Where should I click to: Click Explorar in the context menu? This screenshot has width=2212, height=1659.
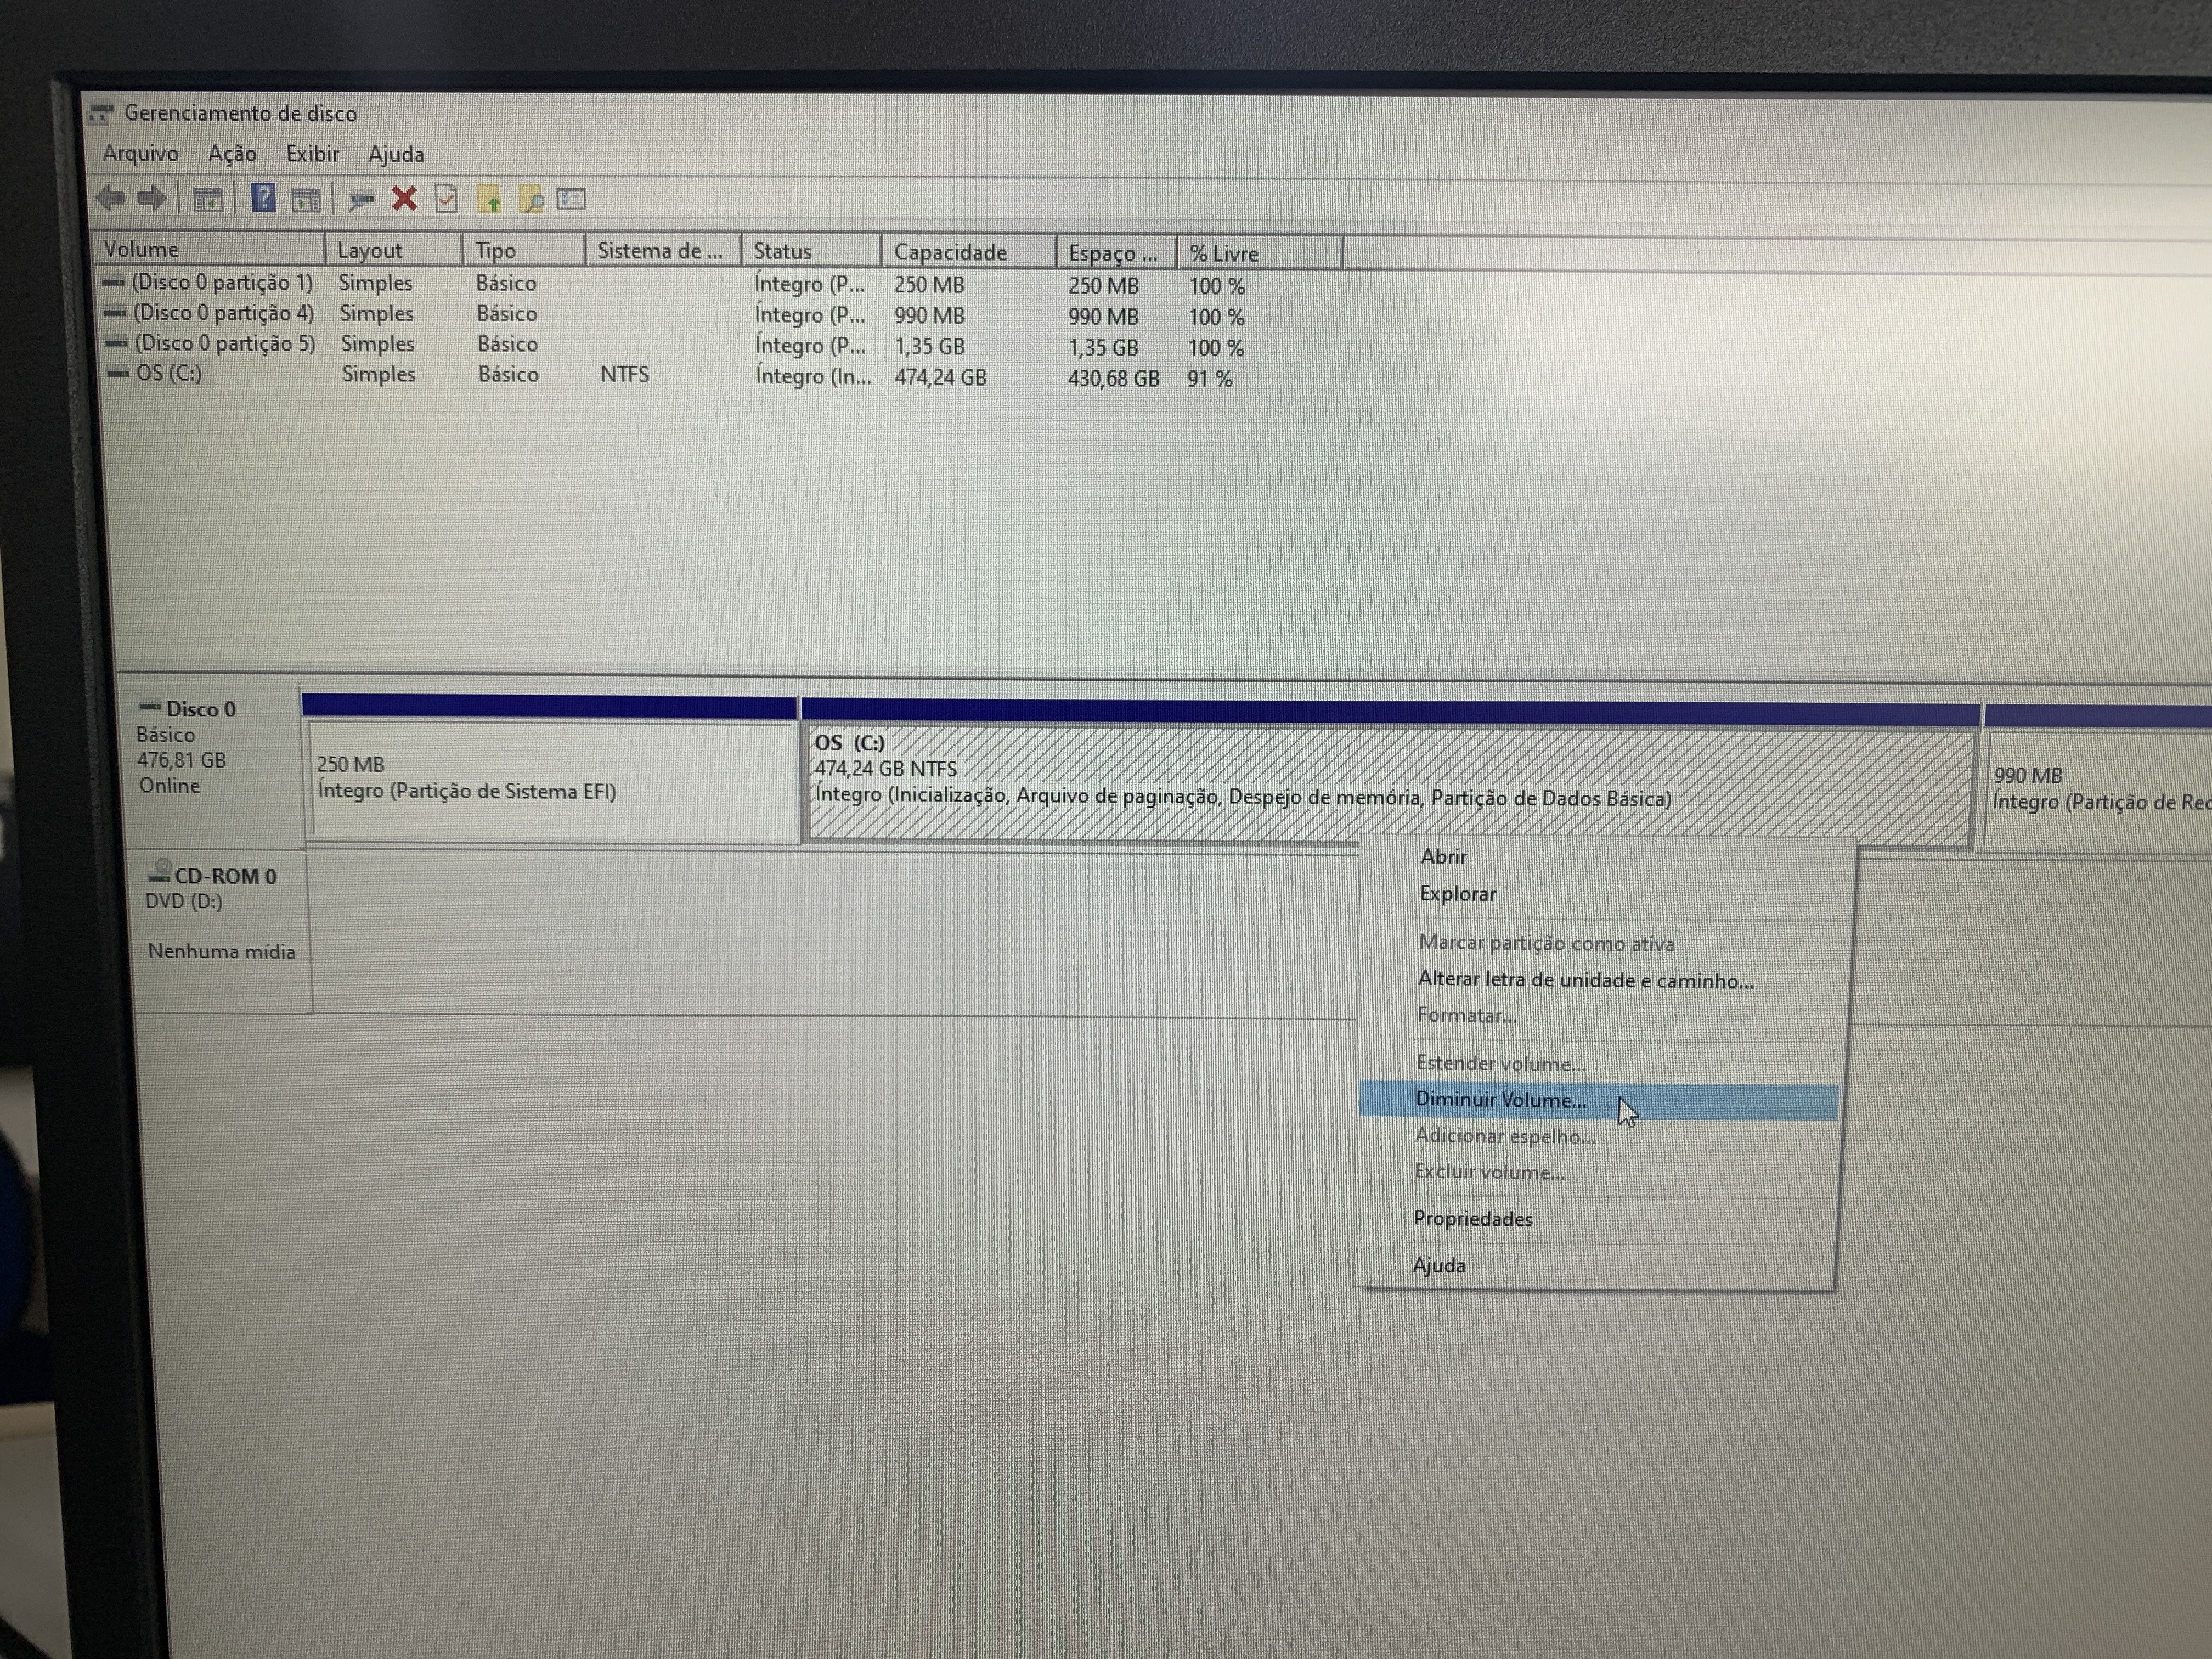coord(1457,894)
